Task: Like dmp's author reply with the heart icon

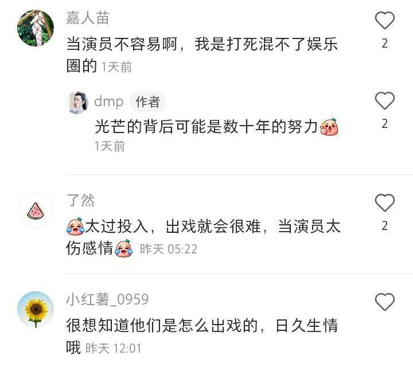Action: (384, 100)
